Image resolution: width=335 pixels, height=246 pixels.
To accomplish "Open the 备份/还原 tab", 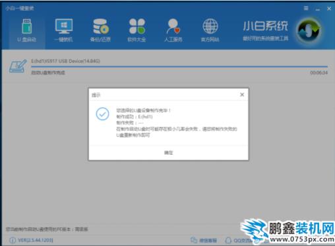I will tap(100, 31).
